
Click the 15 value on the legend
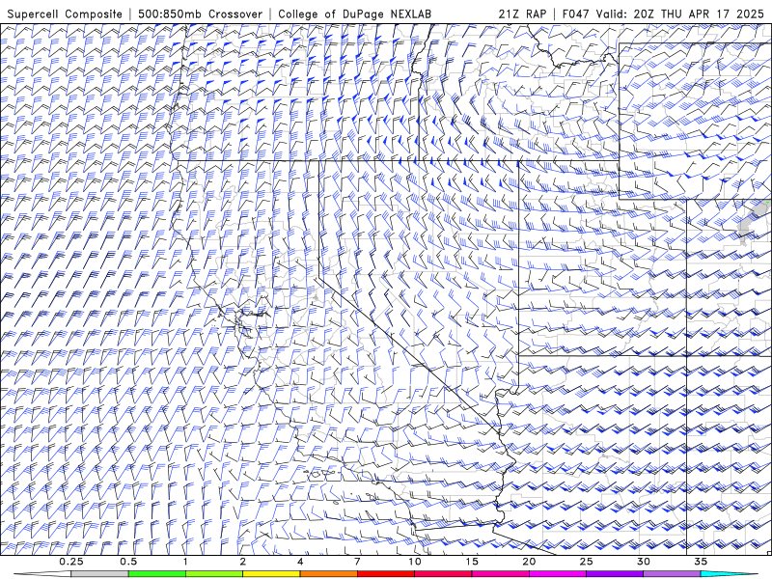[472, 562]
